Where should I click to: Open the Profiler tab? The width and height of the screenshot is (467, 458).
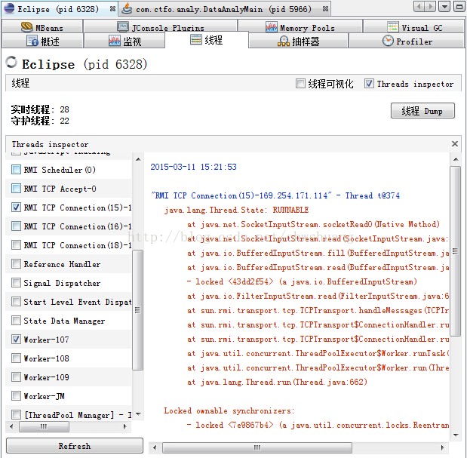(x=407, y=41)
